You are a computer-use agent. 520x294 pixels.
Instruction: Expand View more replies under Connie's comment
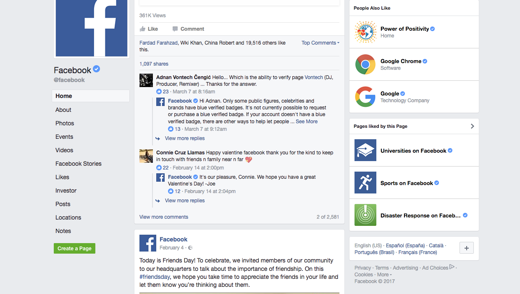tap(185, 201)
